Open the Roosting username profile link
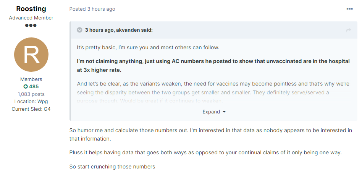The height and width of the screenshot is (178, 362). coord(31,9)
